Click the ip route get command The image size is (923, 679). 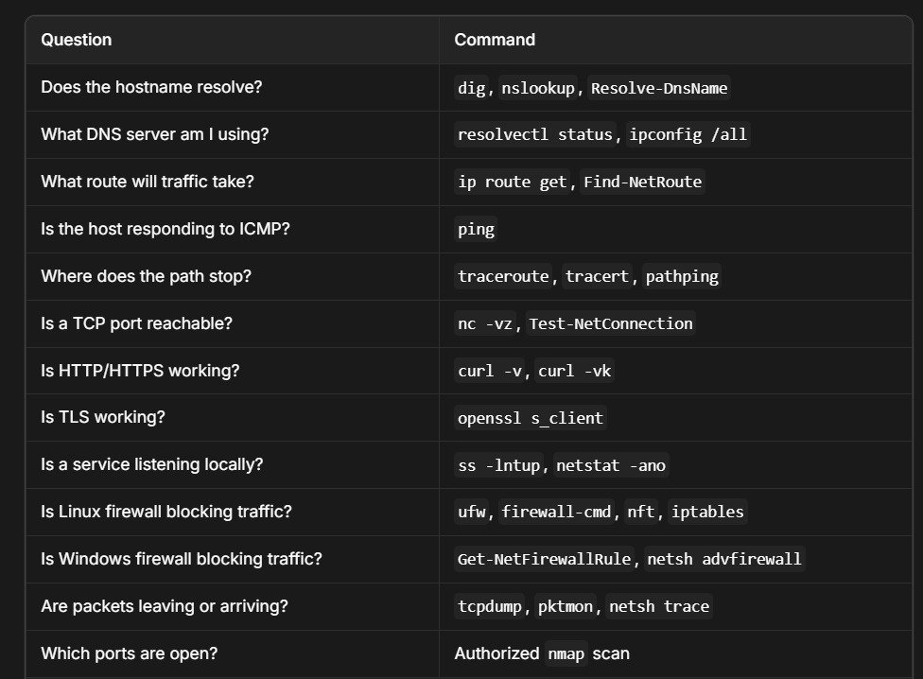[513, 182]
